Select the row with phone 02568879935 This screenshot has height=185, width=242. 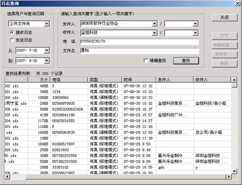117,103
